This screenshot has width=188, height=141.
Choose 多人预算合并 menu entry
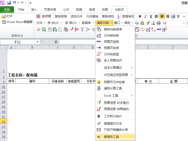click(x=113, y=61)
